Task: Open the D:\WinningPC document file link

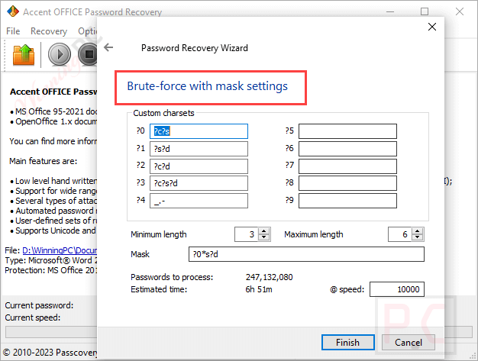Action: coord(60,250)
